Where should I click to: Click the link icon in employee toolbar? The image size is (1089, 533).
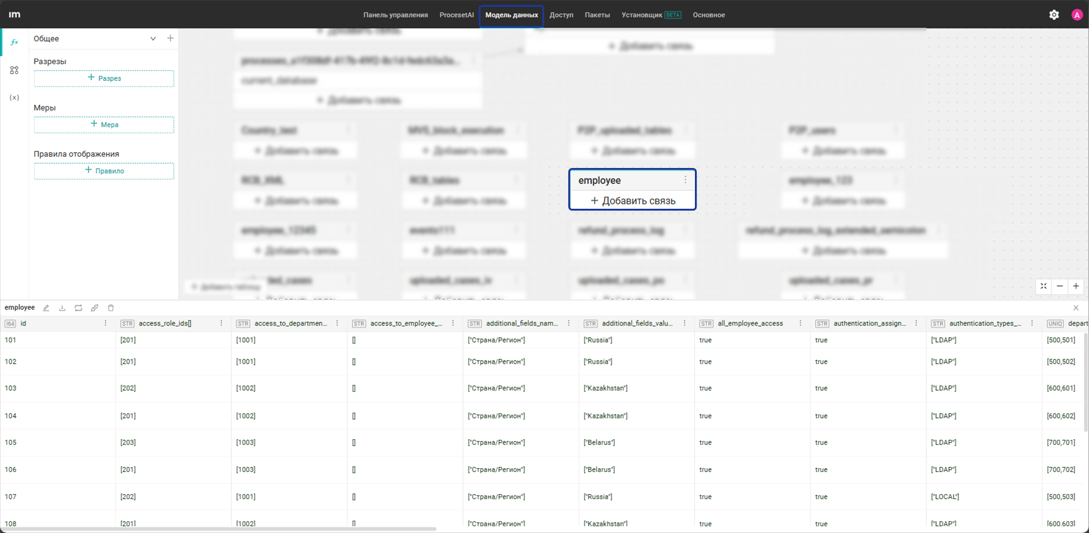coord(95,308)
